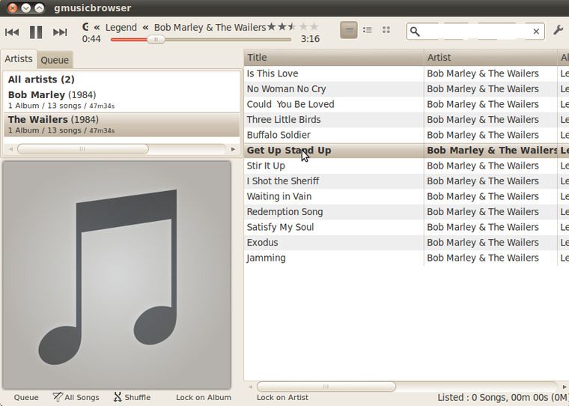Click the song list horizontal scrollbar
This screenshot has height=406, width=569.
pyautogui.click(x=326, y=387)
